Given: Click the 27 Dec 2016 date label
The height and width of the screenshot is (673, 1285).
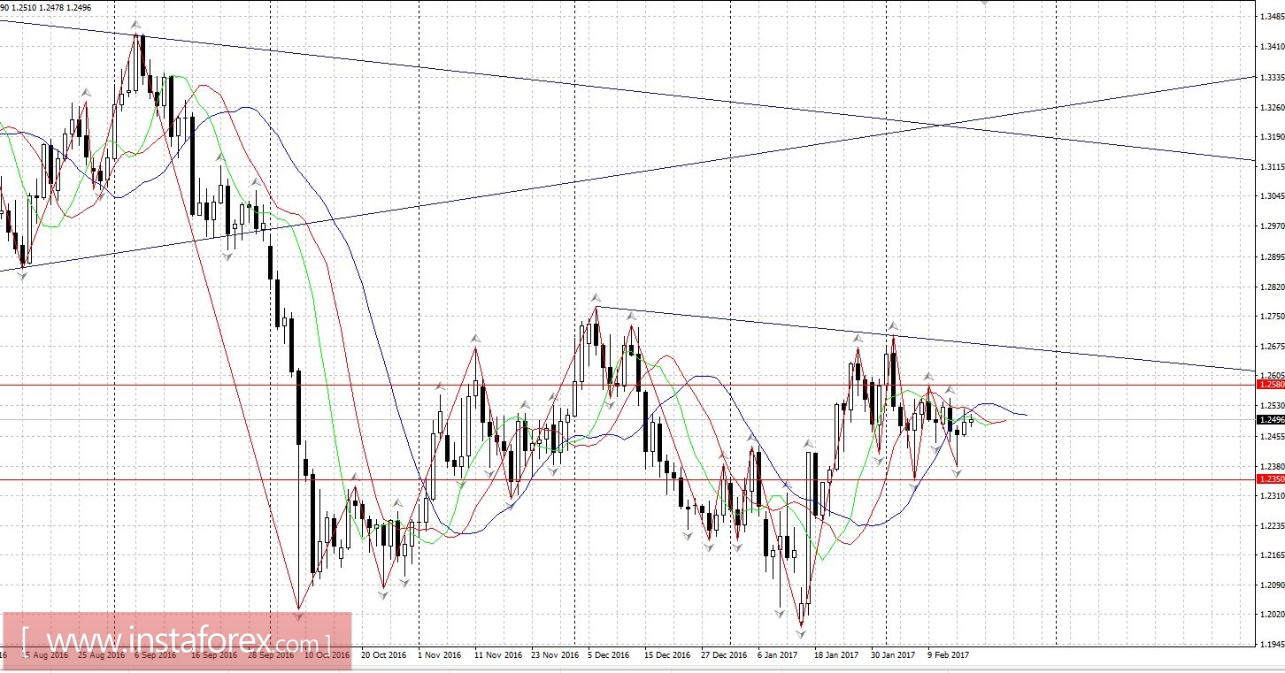Looking at the screenshot, I should coord(726,656).
